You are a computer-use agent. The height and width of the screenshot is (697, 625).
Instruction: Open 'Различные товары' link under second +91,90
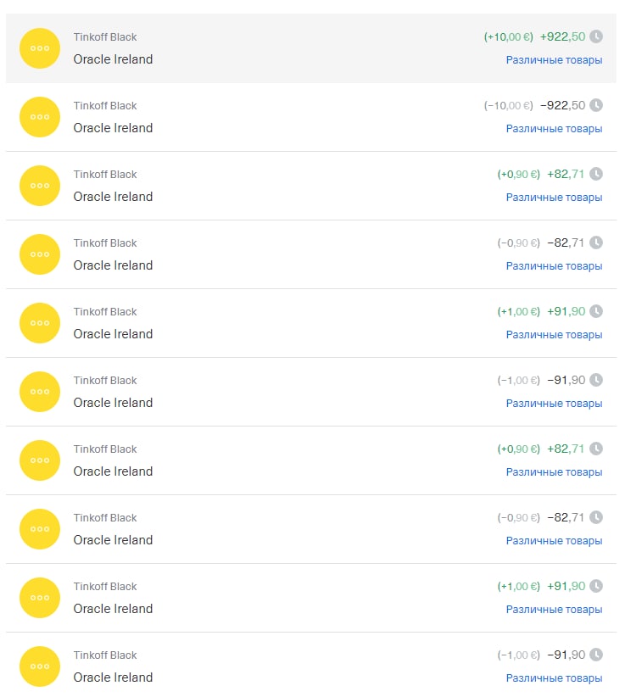point(554,610)
